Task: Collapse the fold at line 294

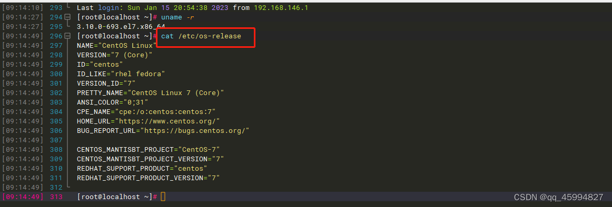Action: tap(68, 17)
